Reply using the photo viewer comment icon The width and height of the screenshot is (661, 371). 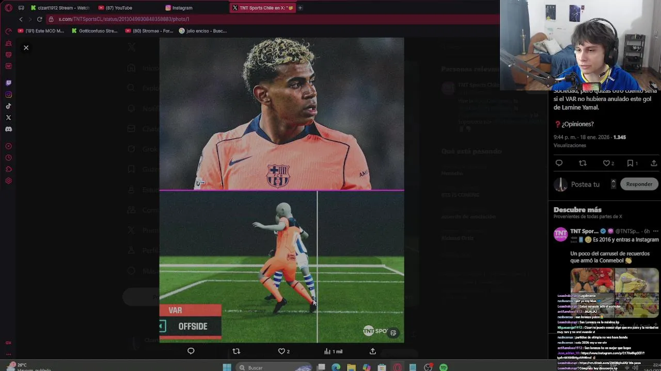(x=191, y=351)
